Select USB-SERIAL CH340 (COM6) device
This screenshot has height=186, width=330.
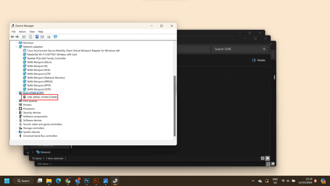coord(42,97)
